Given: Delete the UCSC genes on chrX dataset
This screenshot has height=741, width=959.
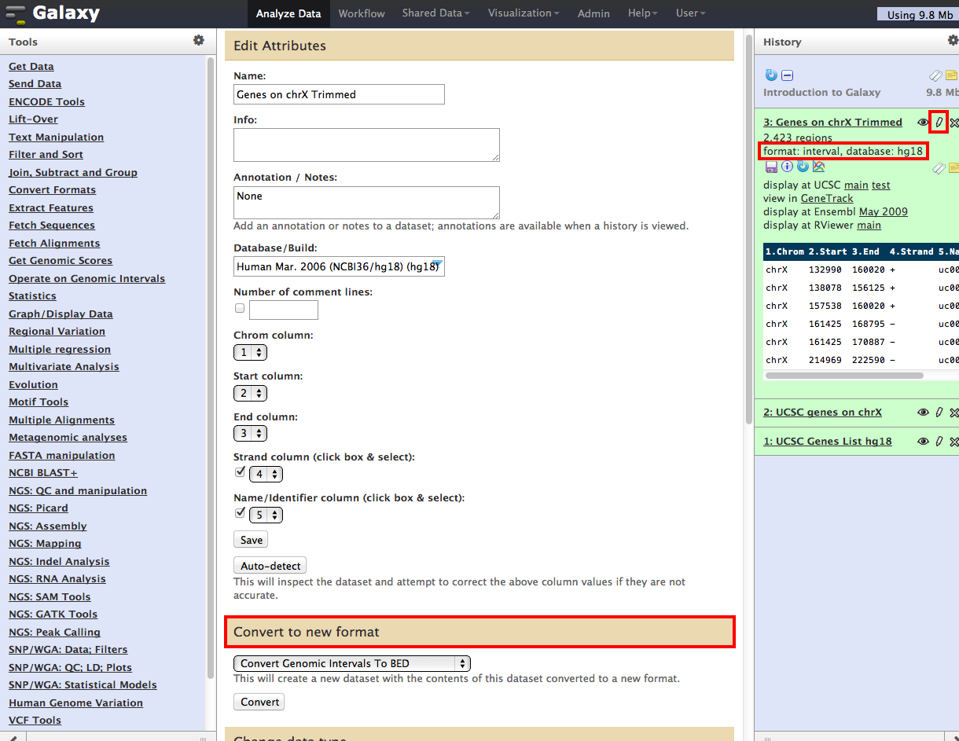Looking at the screenshot, I should click(954, 413).
